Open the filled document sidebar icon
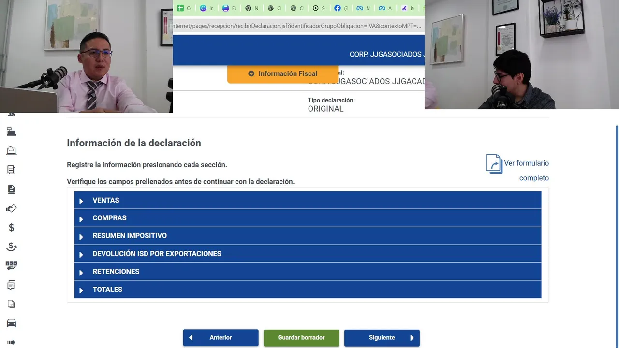Screen dimensions: 619x348 click(11, 189)
